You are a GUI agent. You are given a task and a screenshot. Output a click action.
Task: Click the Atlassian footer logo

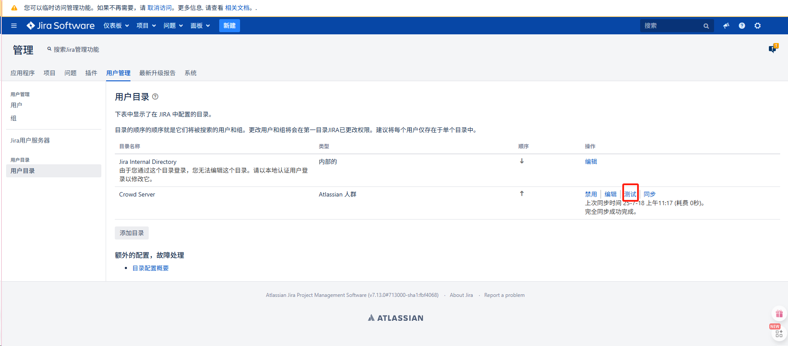tap(395, 318)
